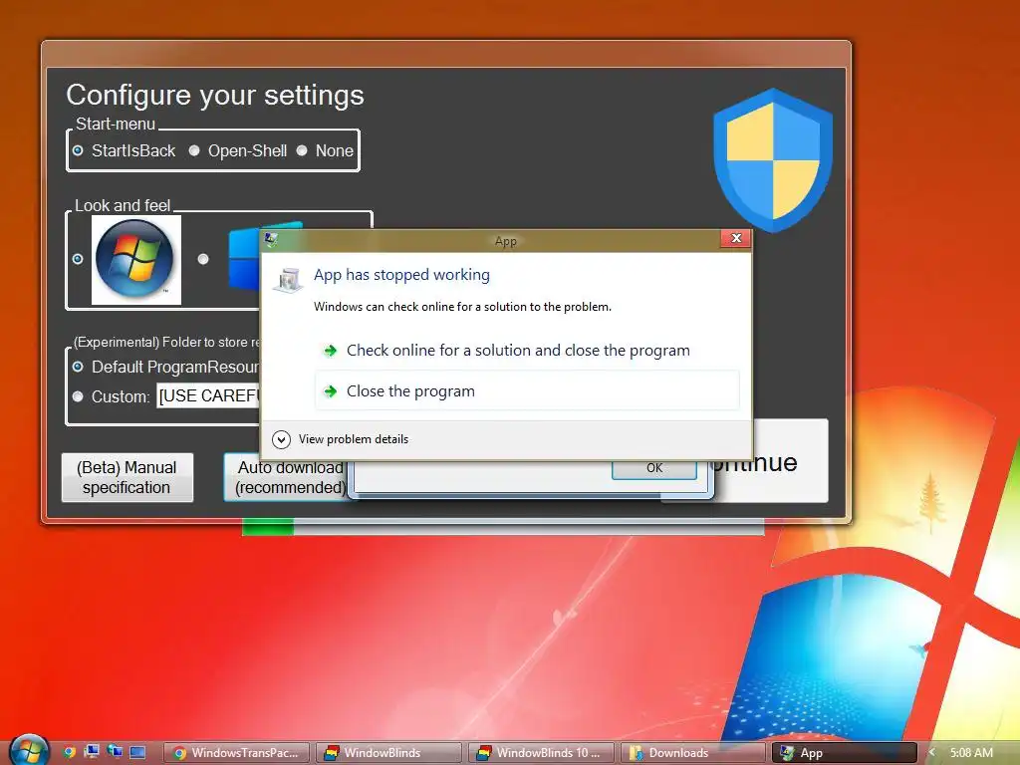Choose Close the program option
The width and height of the screenshot is (1020, 765).
pos(527,390)
